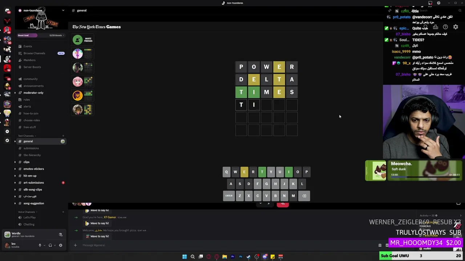Expand the clips channel threads arrow
Screen dimensions: 465x261
pos(15,162)
